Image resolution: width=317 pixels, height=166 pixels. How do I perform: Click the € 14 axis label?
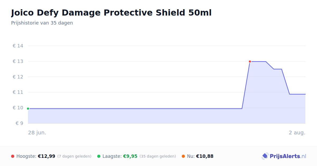pos(18,46)
